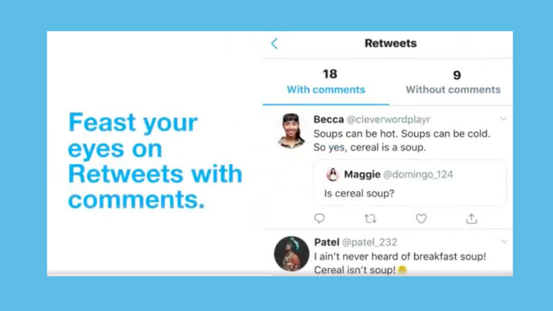Open Maggie's small avatar in quoted tweet

click(x=333, y=174)
